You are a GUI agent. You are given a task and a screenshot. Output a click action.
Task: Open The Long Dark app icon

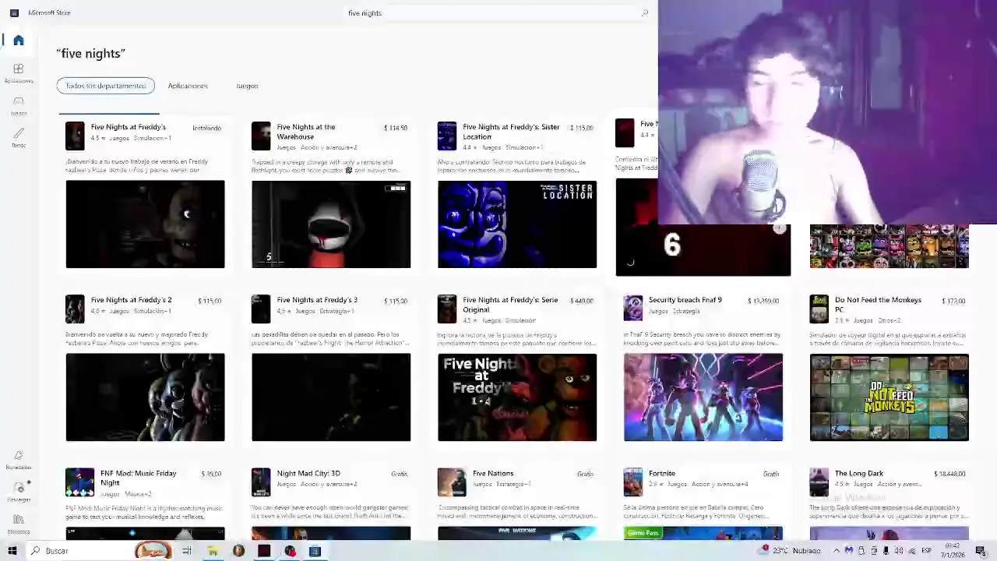819,482
